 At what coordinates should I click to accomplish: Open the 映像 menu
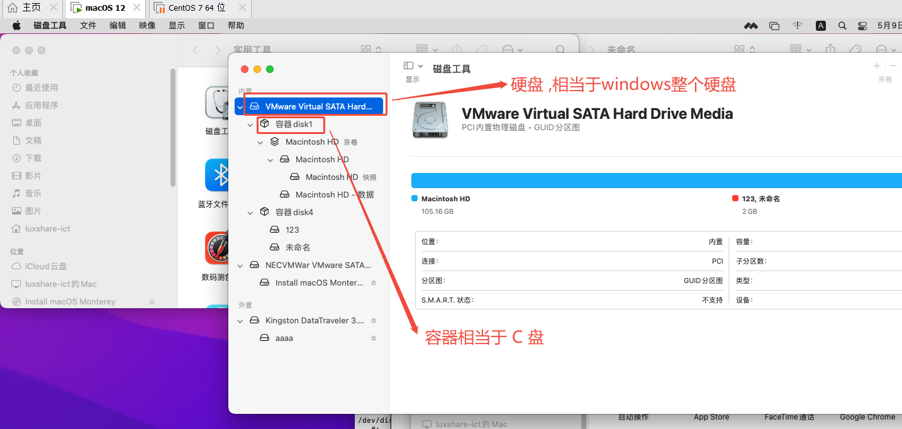pos(147,26)
